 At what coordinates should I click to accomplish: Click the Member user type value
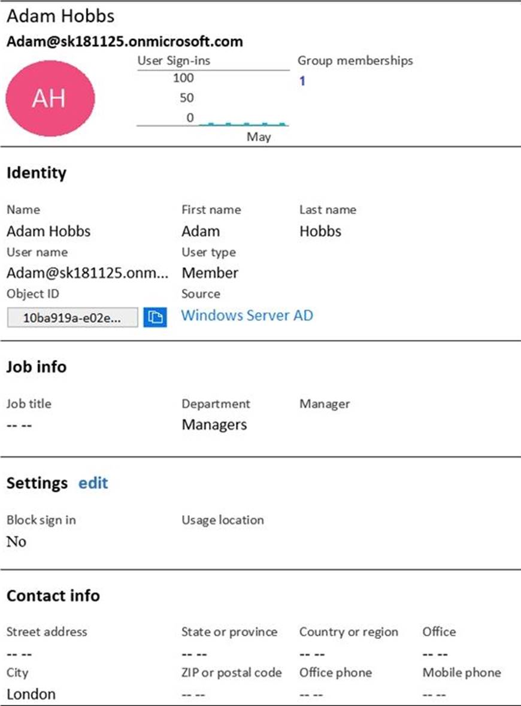pyautogui.click(x=210, y=273)
